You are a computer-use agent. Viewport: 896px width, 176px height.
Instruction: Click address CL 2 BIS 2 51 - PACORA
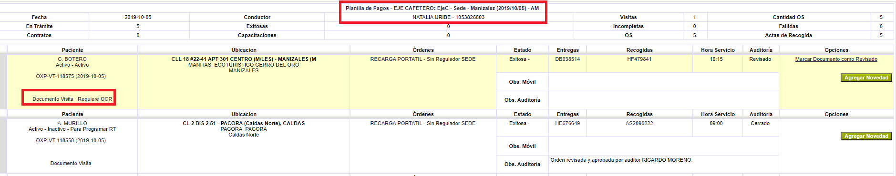[244, 123]
